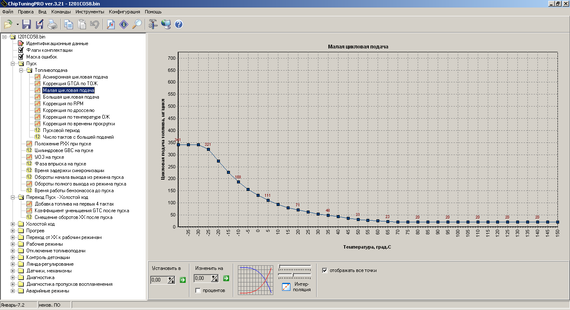Click graph icon beside Положение РХХ при пуске

click(x=29, y=144)
